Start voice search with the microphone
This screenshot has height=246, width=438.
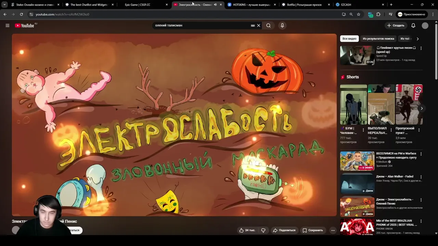(282, 25)
